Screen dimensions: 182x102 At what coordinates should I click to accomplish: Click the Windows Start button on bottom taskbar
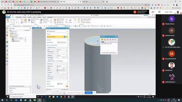click(x=2, y=100)
